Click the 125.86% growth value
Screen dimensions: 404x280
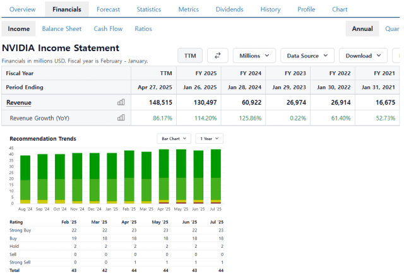(250, 118)
